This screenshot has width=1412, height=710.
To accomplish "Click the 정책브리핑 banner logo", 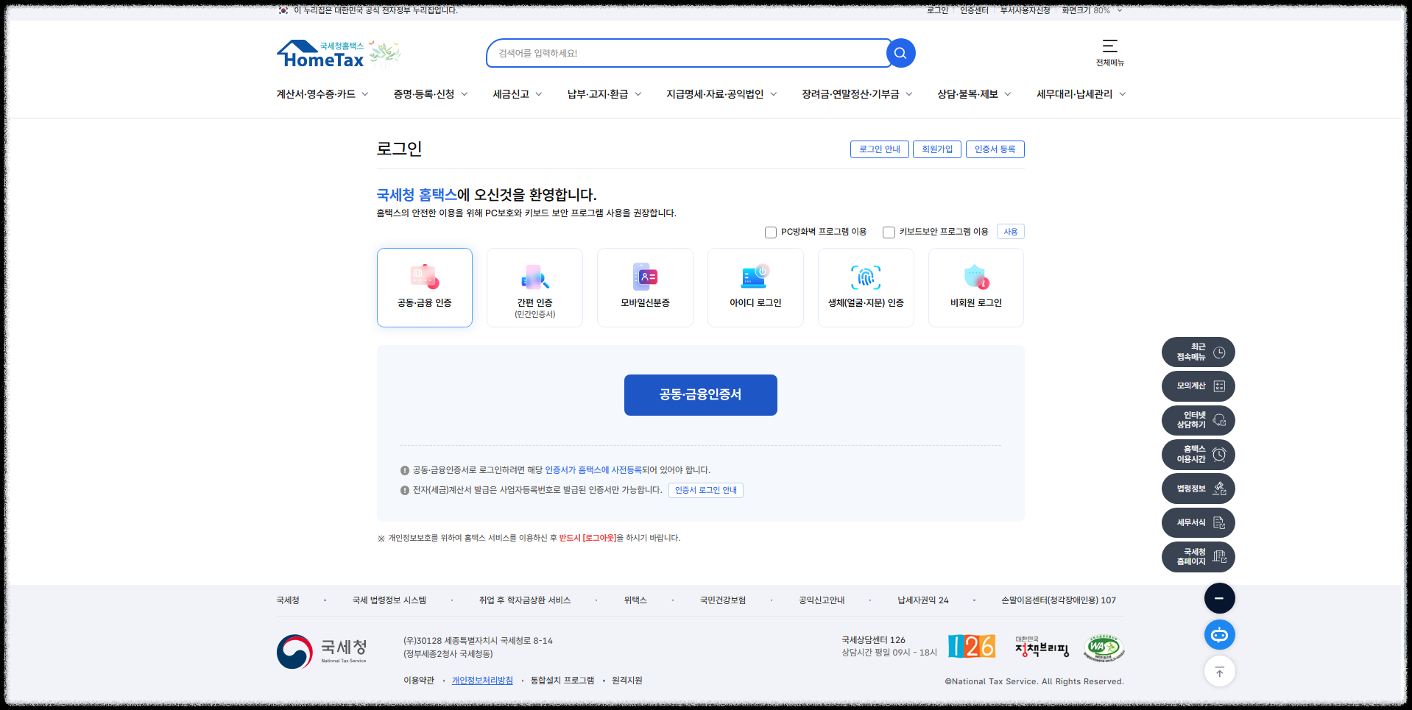I will coord(1041,647).
